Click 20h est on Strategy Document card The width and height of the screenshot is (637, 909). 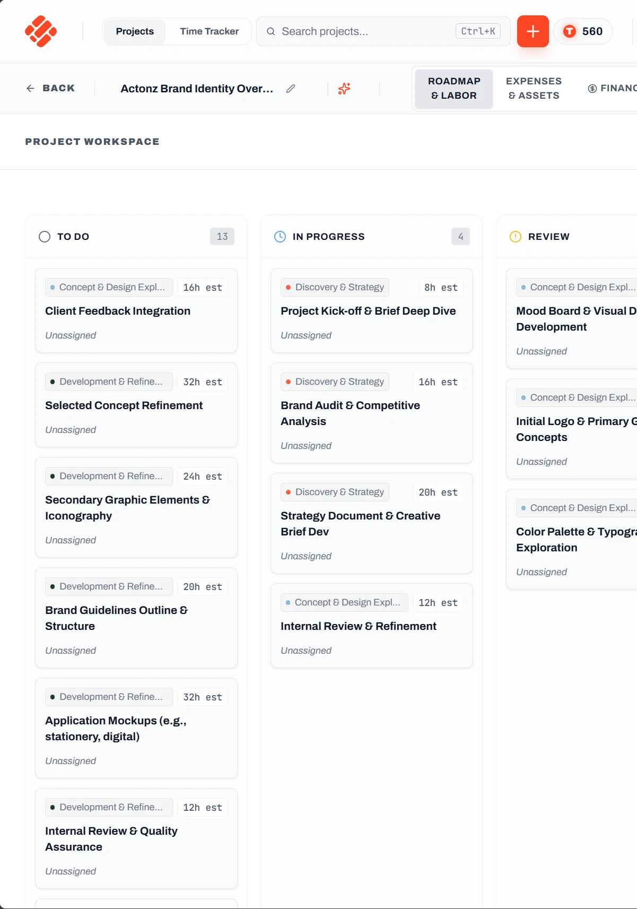[438, 492]
